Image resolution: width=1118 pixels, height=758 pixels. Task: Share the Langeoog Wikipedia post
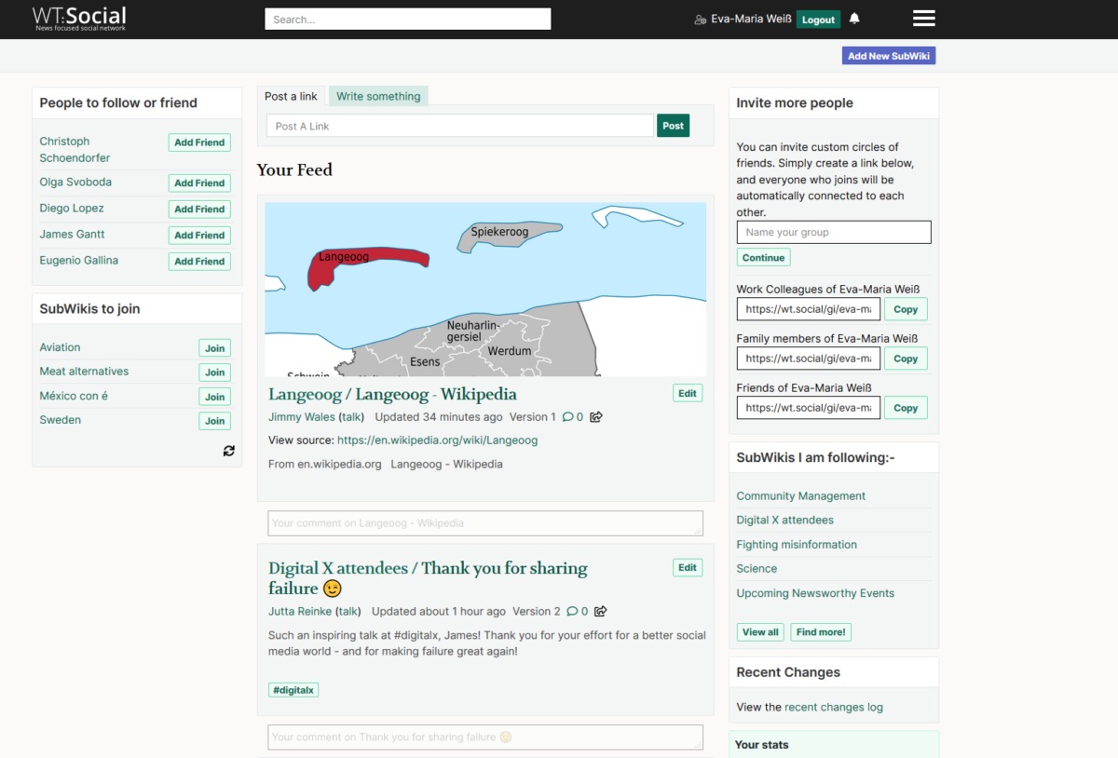[x=596, y=417]
